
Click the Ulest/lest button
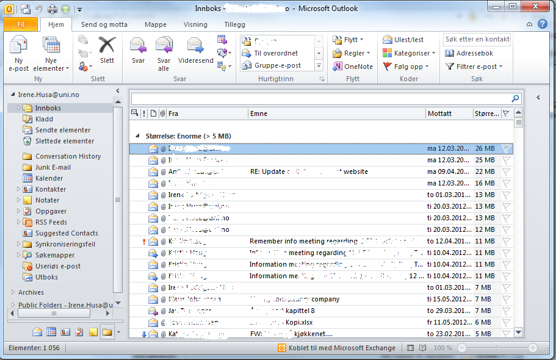click(x=403, y=40)
